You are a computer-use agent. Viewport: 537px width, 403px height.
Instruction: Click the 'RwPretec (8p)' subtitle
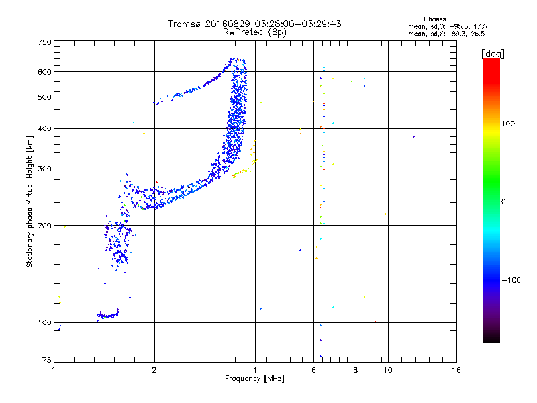pos(254,32)
